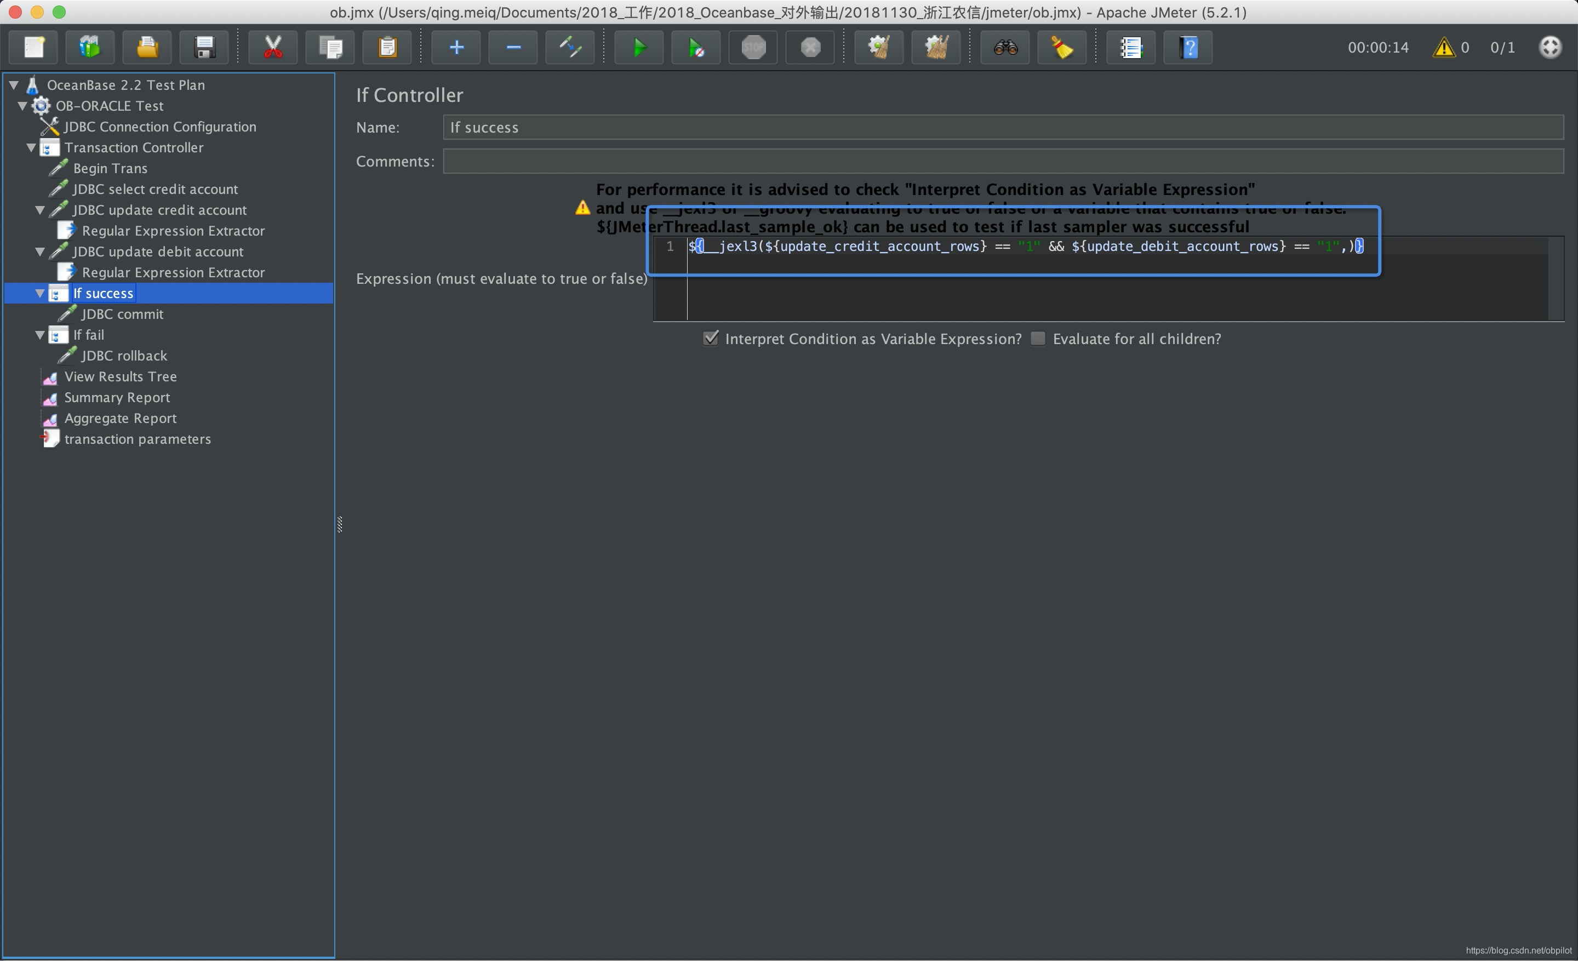This screenshot has width=1578, height=961.
Task: Collapse the OceanBase 2.2 Test Plan node
Action: tap(14, 84)
